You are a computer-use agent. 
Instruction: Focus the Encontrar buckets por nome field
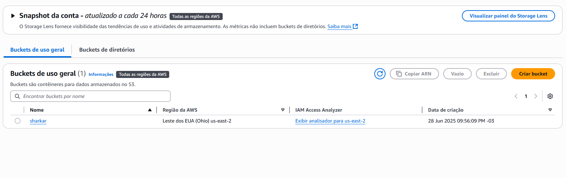(x=90, y=96)
